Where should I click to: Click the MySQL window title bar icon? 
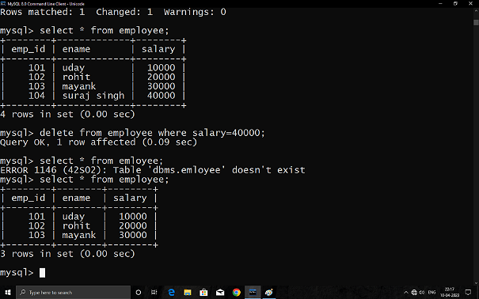[x=3, y=4]
